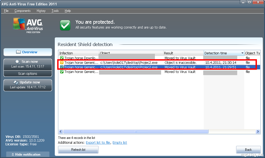Click the Detection time column header
265x158 pixels.
point(224,53)
